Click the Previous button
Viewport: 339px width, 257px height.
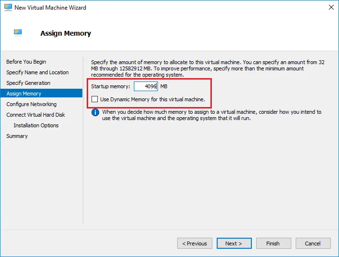(x=195, y=243)
